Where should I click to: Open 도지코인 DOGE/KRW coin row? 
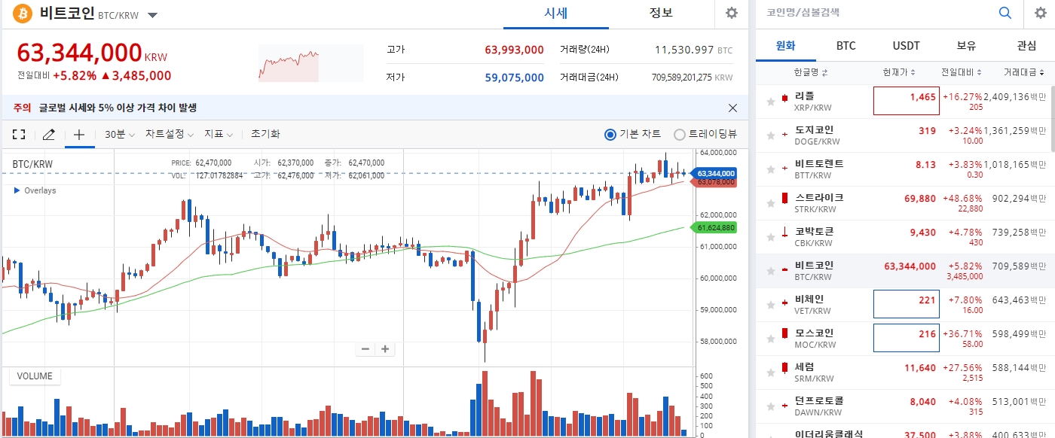pos(904,135)
